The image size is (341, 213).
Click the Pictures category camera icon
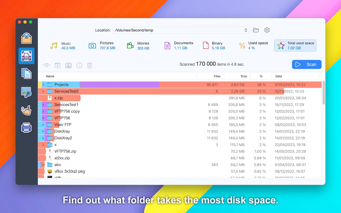[x=92, y=46]
